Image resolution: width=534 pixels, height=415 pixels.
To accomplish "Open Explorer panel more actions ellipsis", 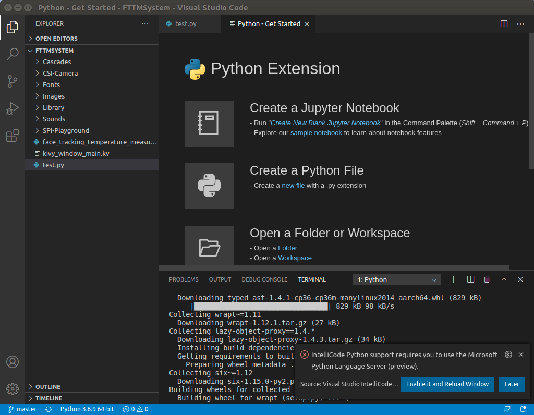I will [x=145, y=23].
